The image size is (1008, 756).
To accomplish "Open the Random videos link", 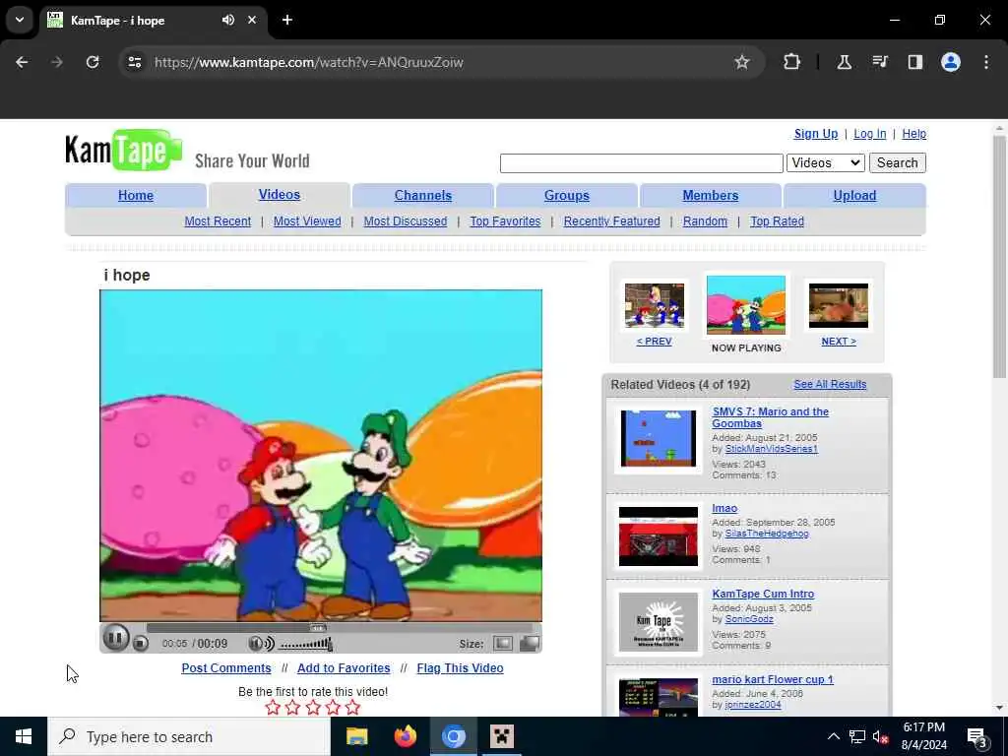I will (705, 221).
